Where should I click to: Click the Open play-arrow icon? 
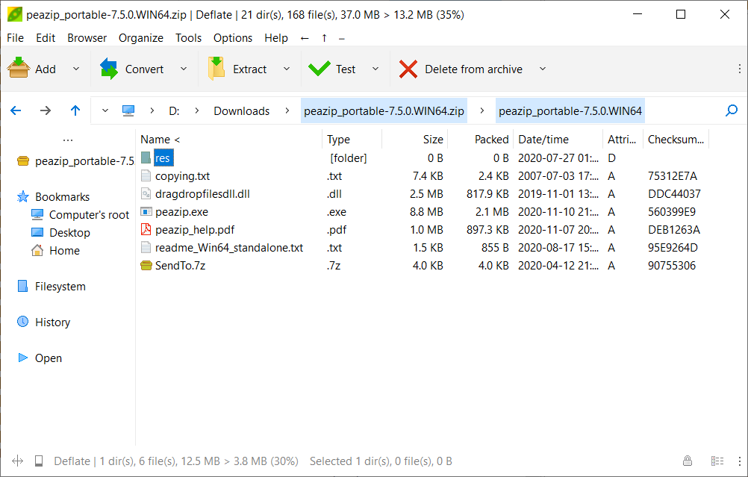click(22, 358)
